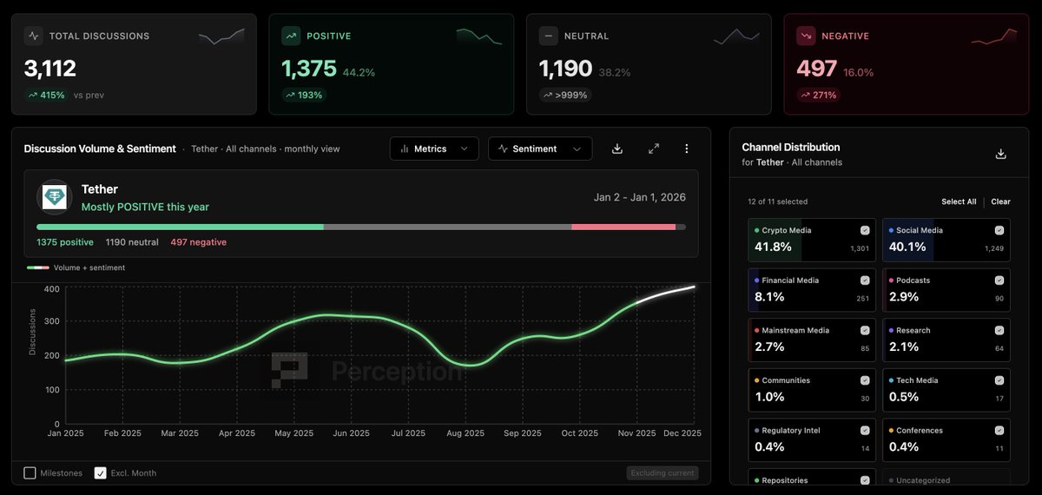The width and height of the screenshot is (1042, 495).
Task: Click the Positive card sparkline
Action: [479, 36]
